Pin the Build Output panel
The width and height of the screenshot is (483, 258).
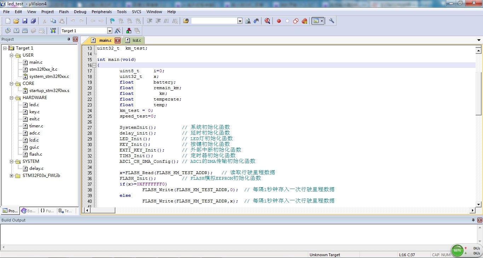point(473,220)
